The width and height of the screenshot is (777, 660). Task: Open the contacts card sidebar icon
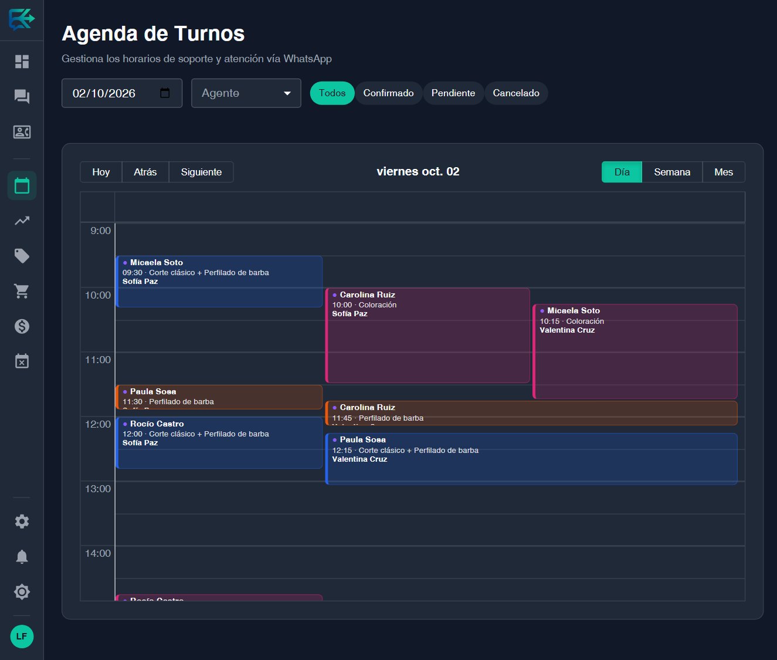[x=22, y=132]
